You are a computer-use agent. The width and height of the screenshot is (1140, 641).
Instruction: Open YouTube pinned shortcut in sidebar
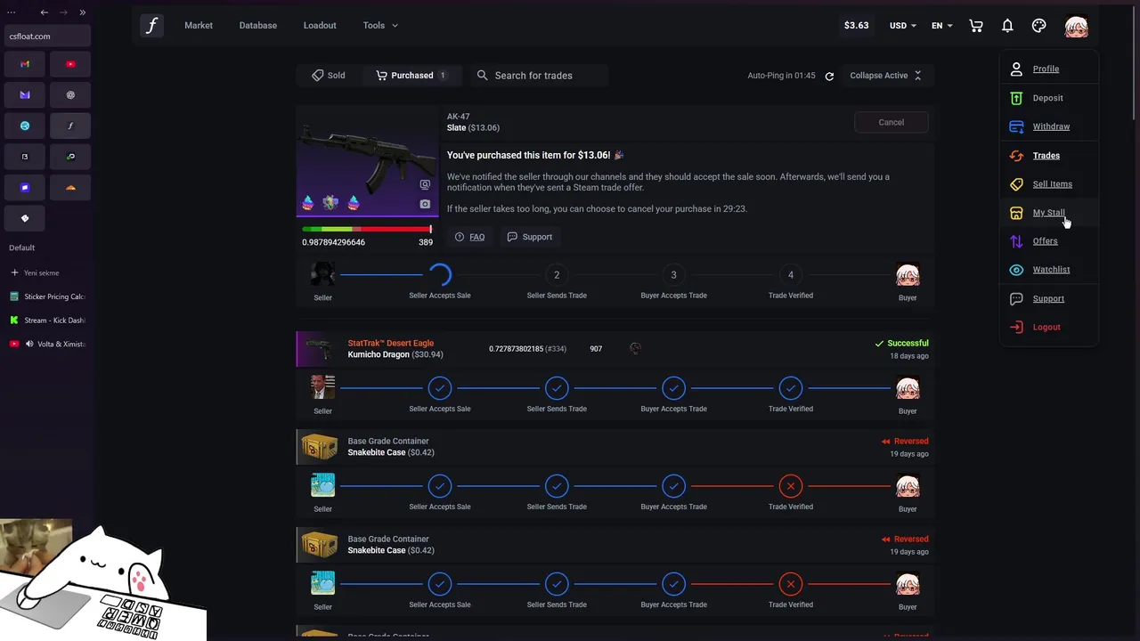pyautogui.click(x=70, y=64)
